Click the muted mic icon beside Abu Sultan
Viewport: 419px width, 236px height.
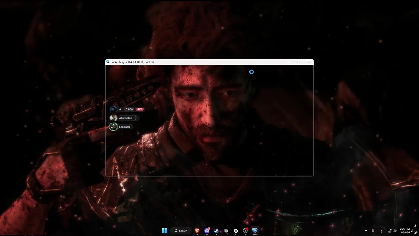coord(135,118)
